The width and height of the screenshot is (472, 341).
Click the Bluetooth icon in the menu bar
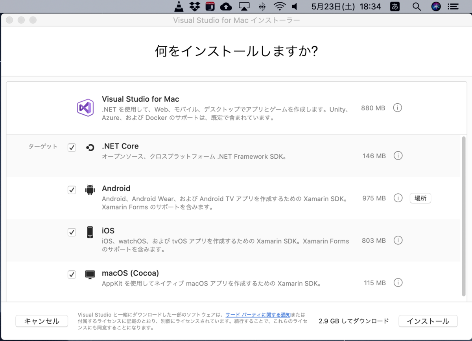(262, 6)
